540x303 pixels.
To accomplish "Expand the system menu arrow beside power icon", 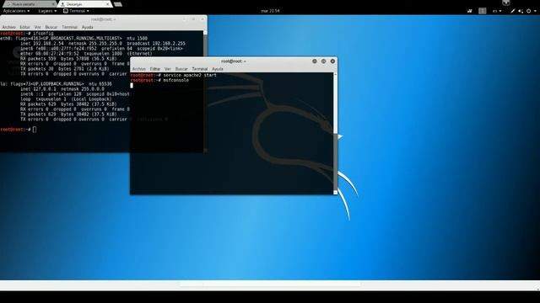I will coord(535,11).
